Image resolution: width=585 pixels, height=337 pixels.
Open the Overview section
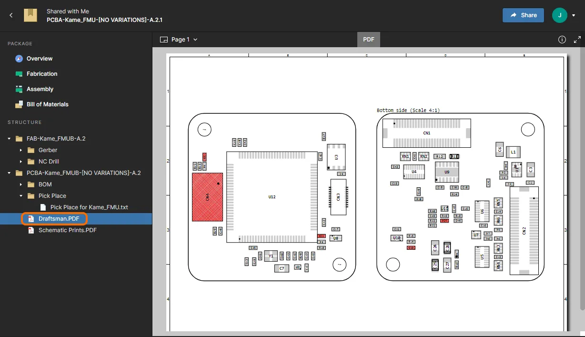40,59
